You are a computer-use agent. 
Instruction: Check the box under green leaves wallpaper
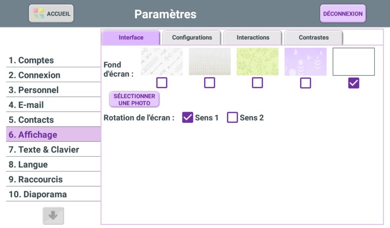257,83
